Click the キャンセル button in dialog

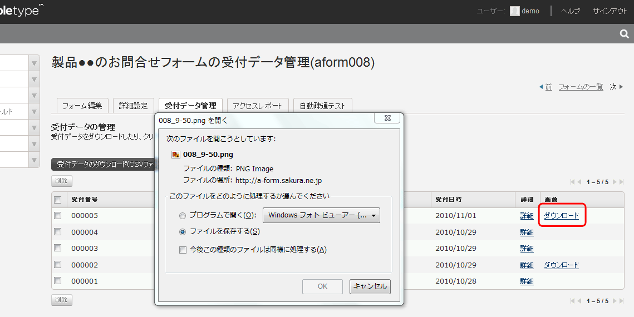coord(370,286)
